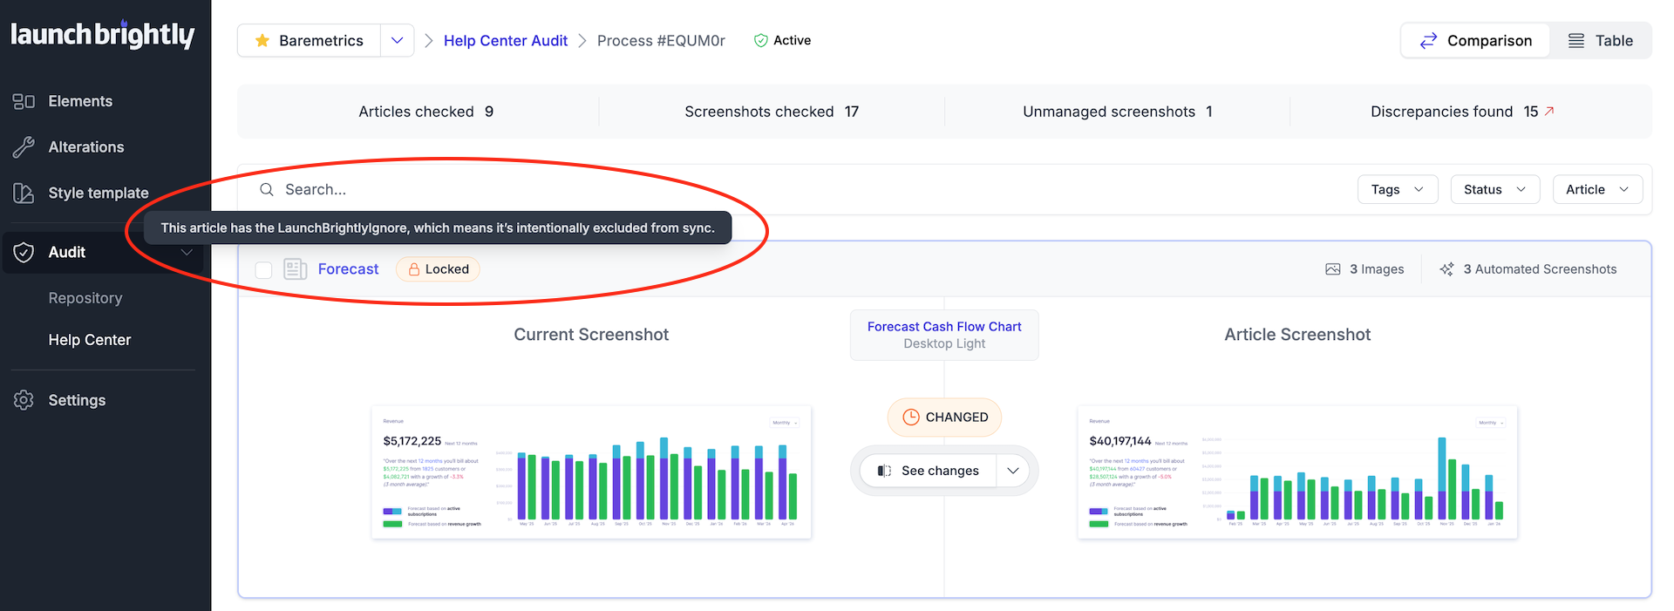Viewport: 1674px width, 611px height.
Task: Click 3 Automated Screenshots label
Action: coord(1540,269)
